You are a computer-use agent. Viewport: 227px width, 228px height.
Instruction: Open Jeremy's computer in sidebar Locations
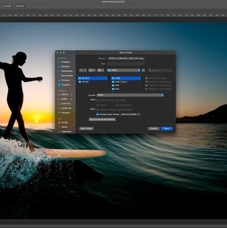65,108
